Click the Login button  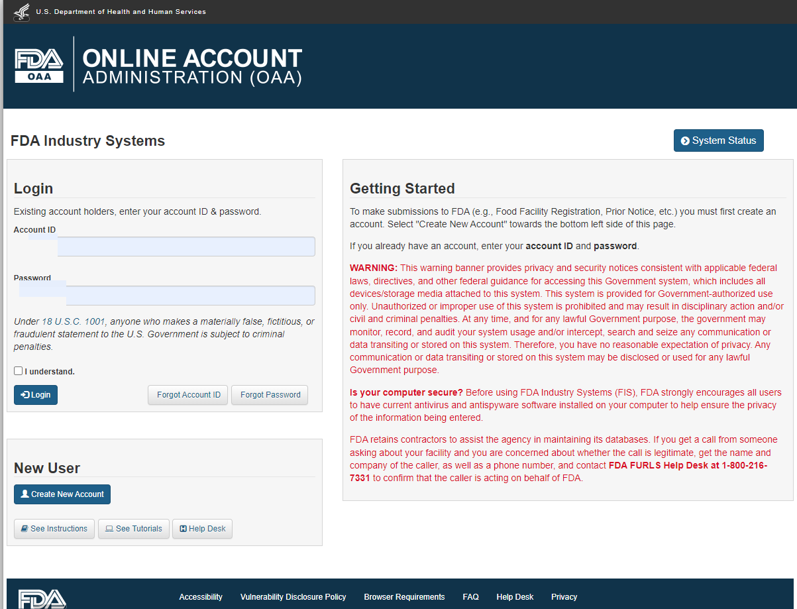click(36, 395)
